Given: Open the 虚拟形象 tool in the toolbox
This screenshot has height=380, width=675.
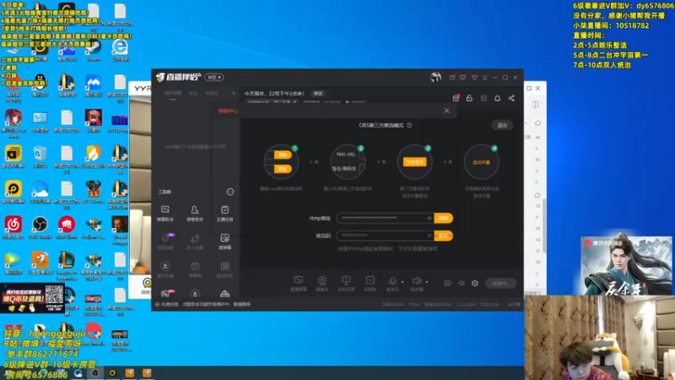Looking at the screenshot, I should coord(165,269).
